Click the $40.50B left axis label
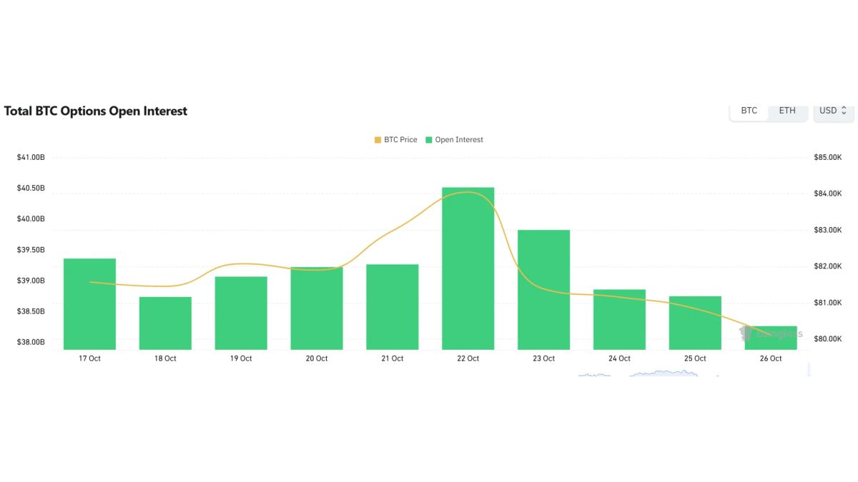Viewport: 858px width, 482px height. pos(31,188)
